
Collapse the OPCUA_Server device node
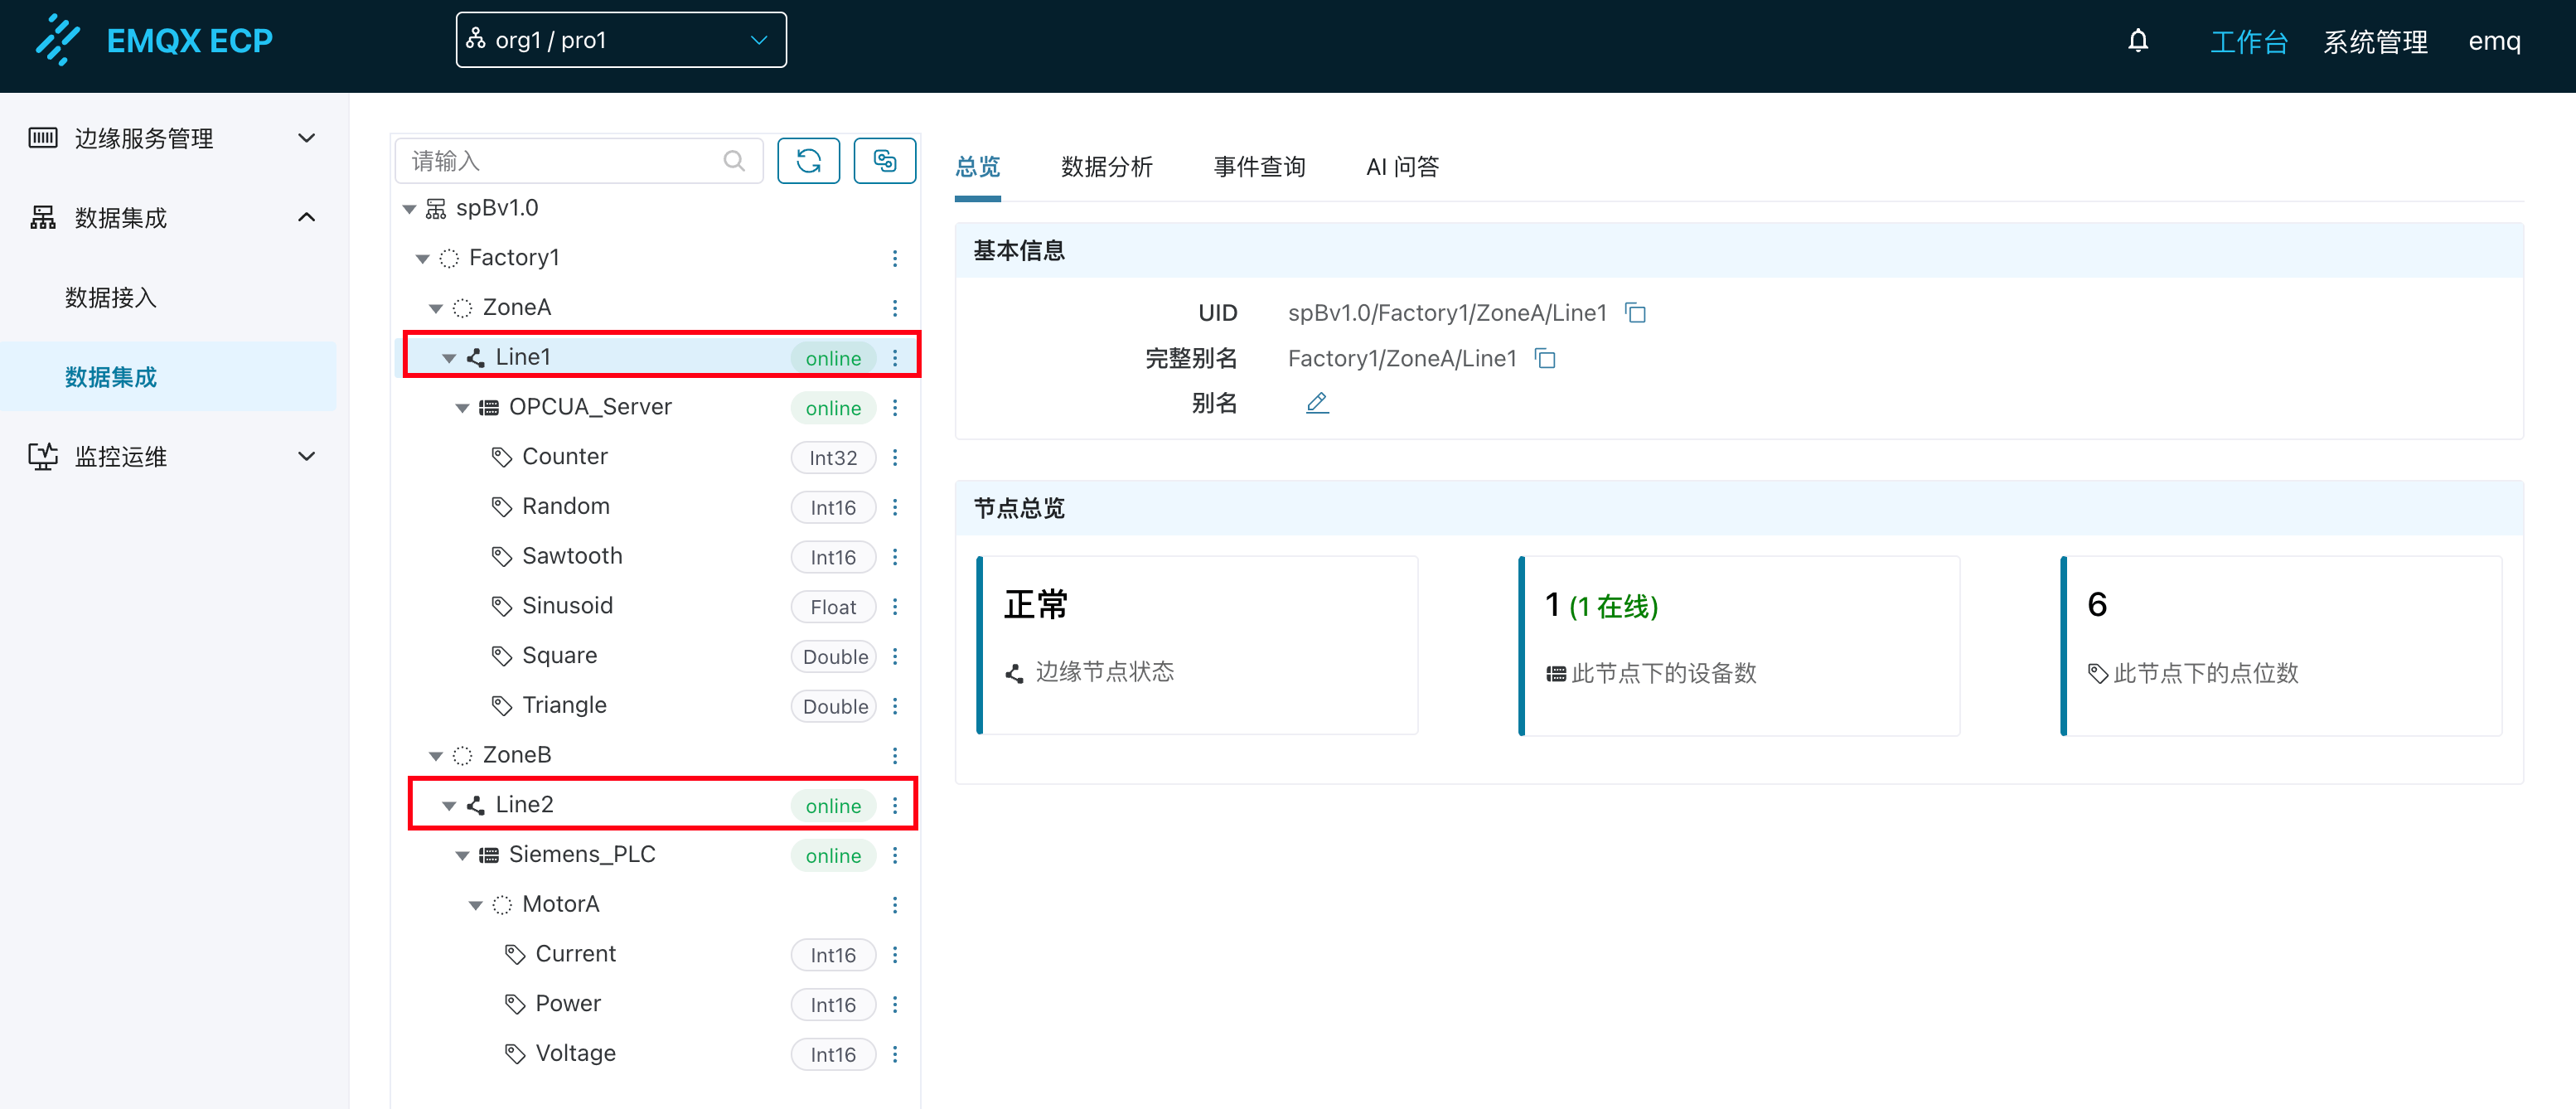pyautogui.click(x=462, y=408)
